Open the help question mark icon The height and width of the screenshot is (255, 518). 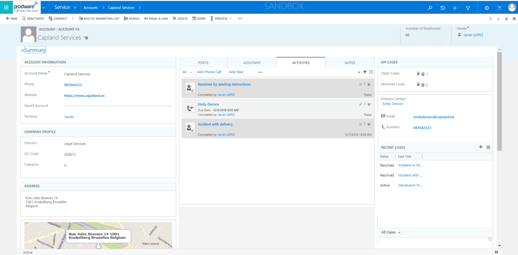tap(499, 7)
